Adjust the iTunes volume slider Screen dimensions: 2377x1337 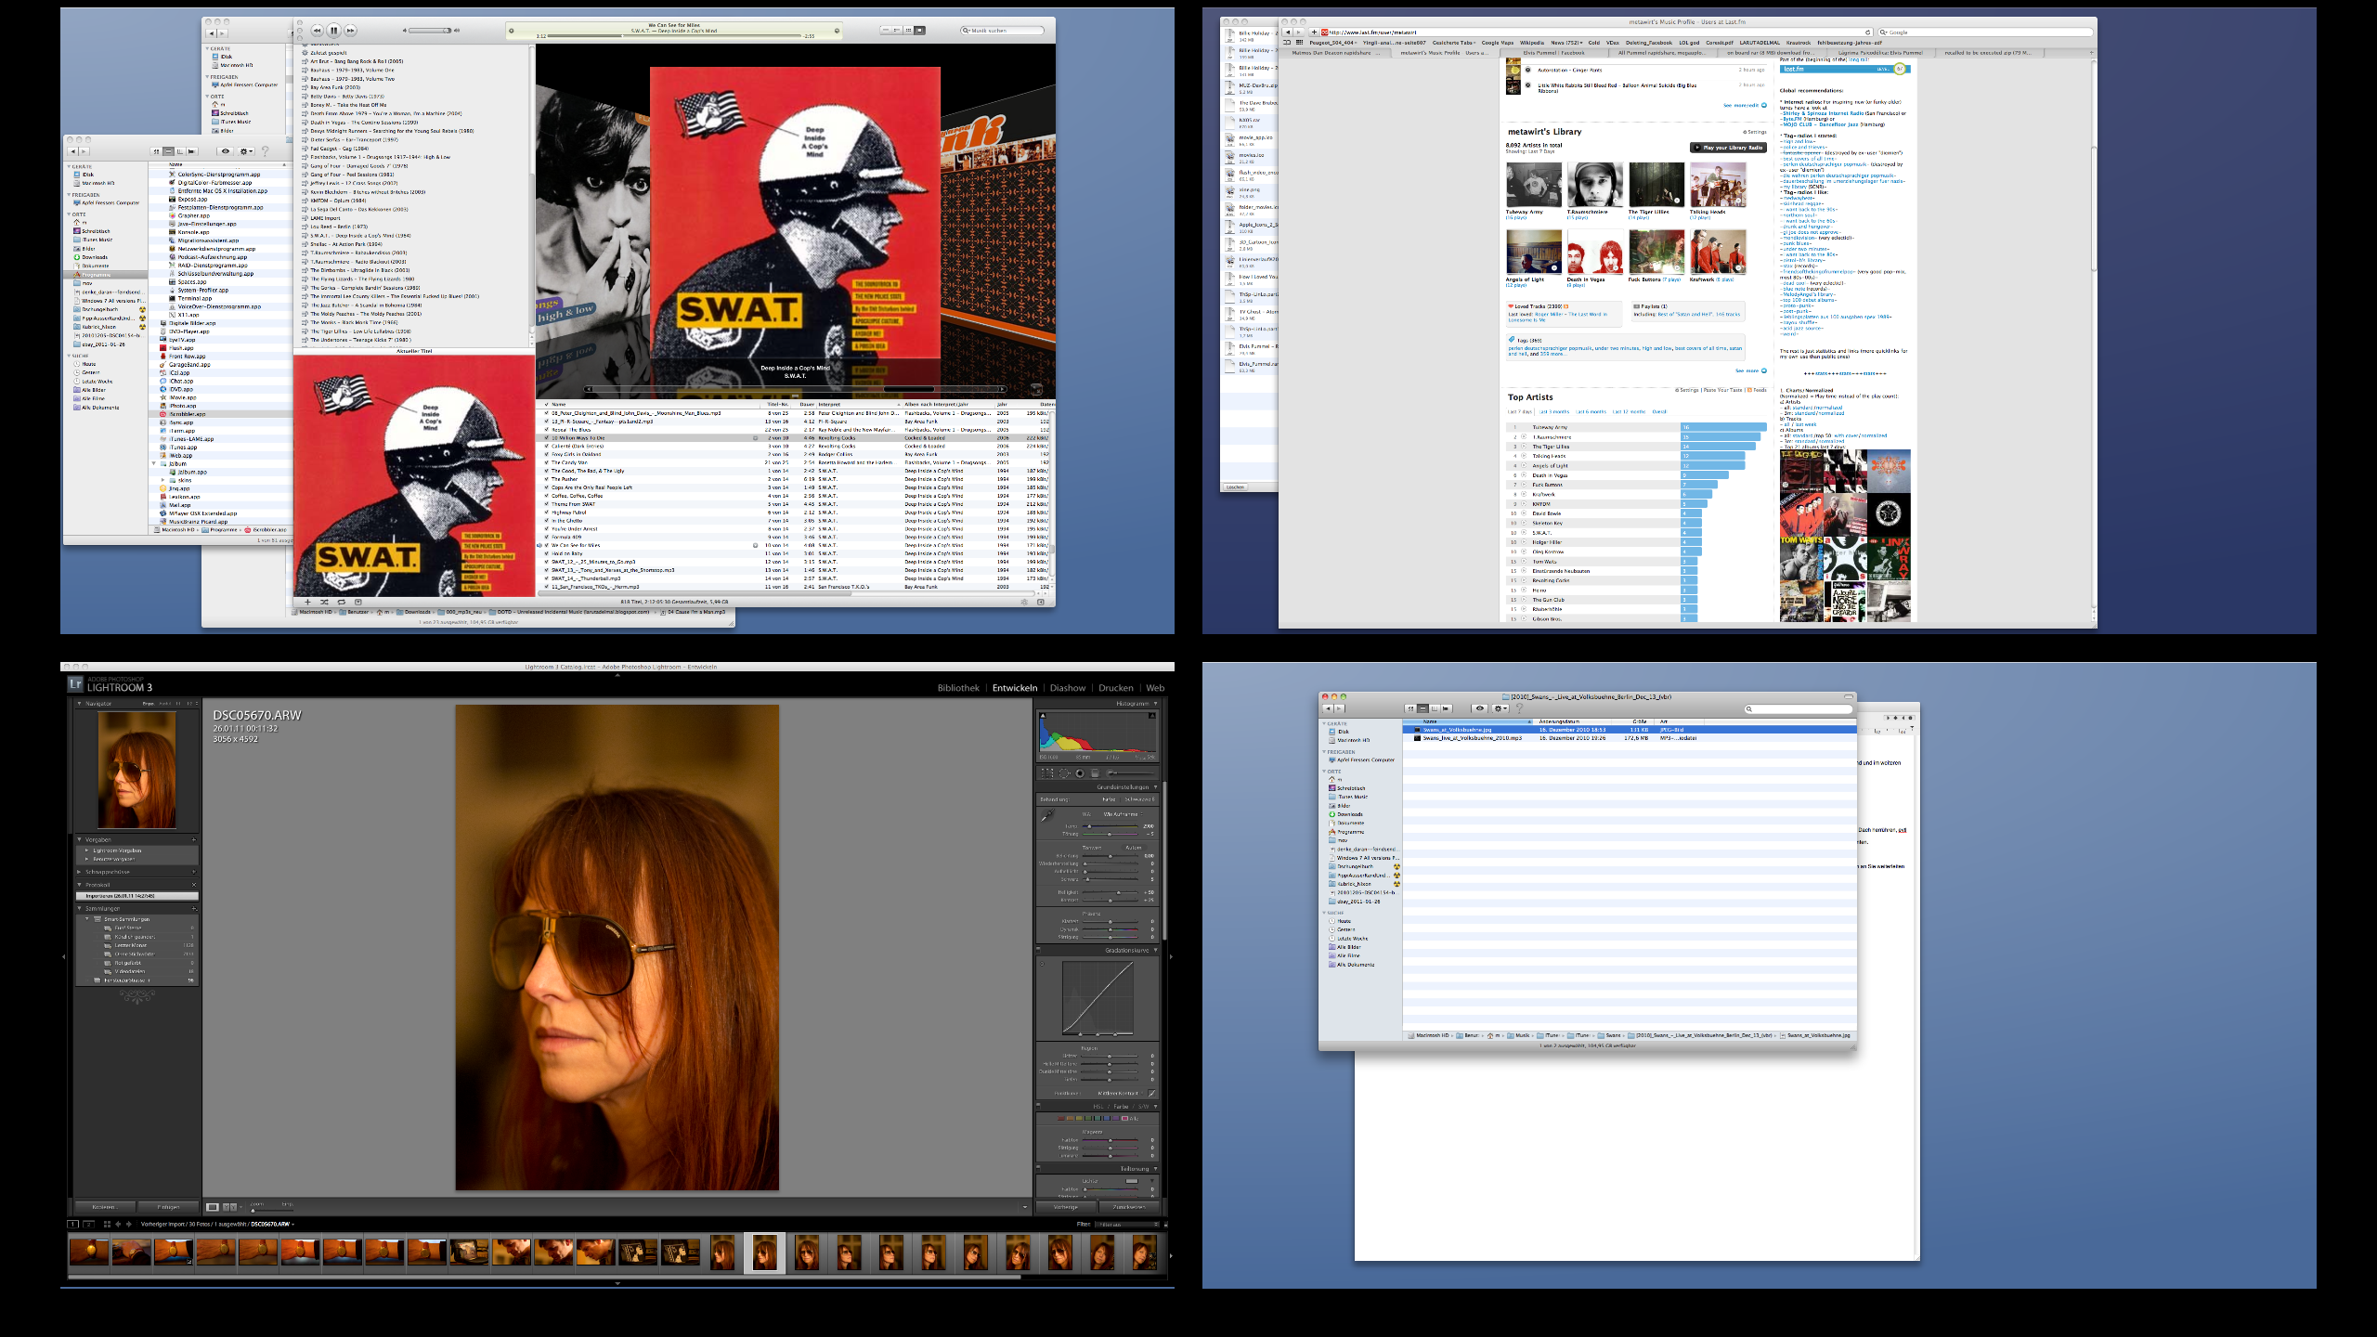point(430,31)
